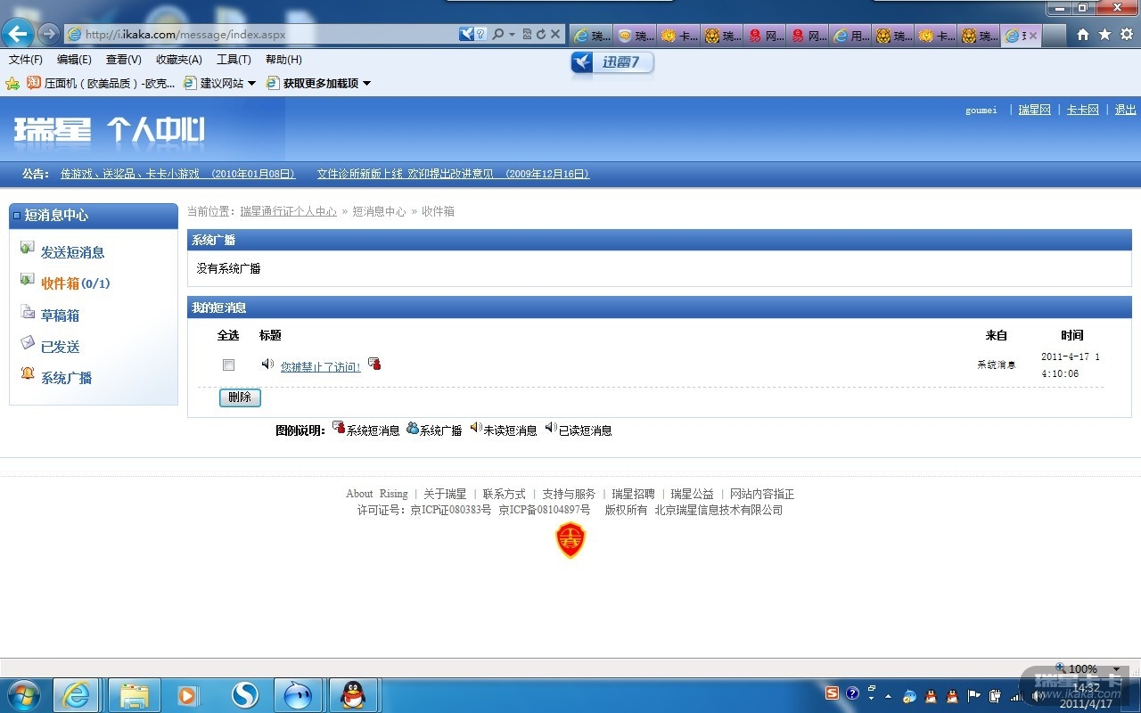Open the QQ penguin taskbar button
The height and width of the screenshot is (713, 1141).
(x=354, y=695)
